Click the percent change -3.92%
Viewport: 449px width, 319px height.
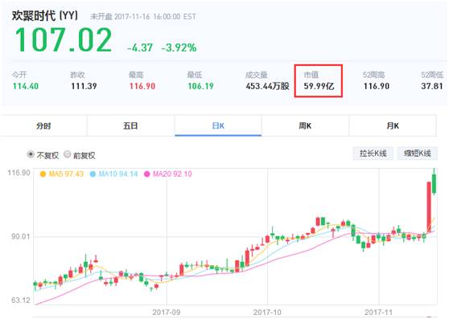(x=179, y=47)
